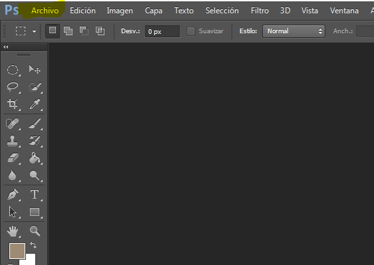Open the Vista menu
Image resolution: width=374 pixels, height=265 pixels.
point(309,11)
